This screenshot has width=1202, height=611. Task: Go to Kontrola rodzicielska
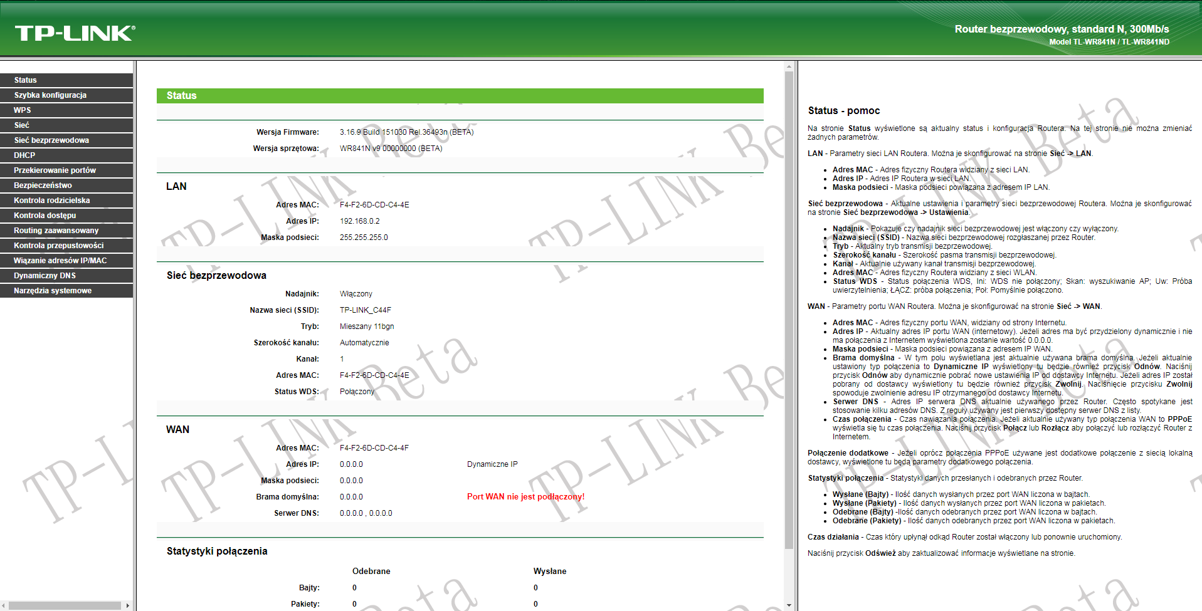tap(66, 201)
